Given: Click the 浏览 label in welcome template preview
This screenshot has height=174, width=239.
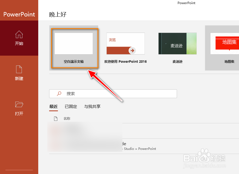Looking at the screenshot, I should tap(113, 39).
